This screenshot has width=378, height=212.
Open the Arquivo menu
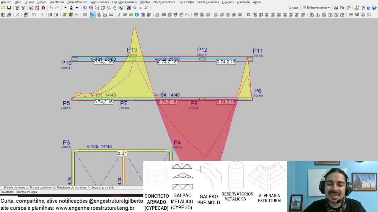[6, 2]
